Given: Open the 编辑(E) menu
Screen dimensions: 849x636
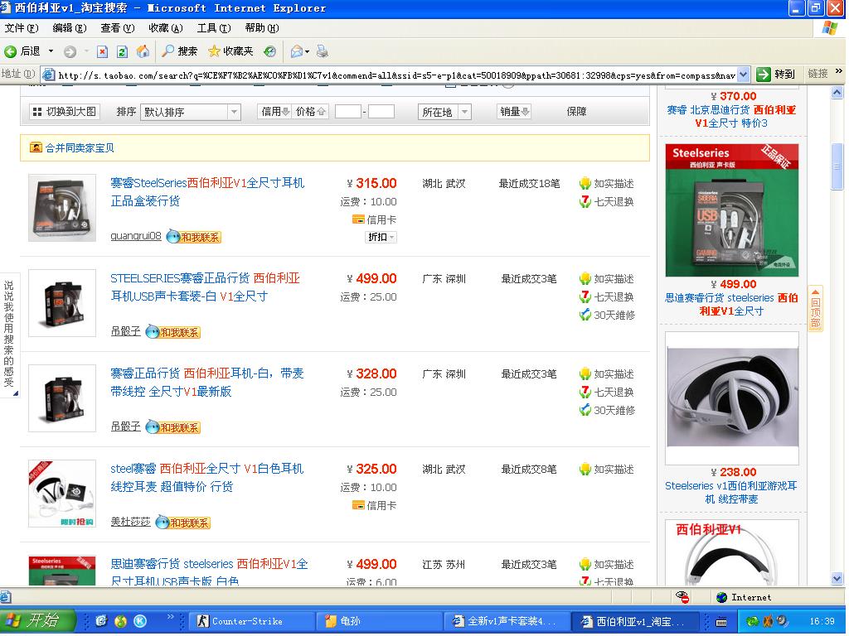Looking at the screenshot, I should click(70, 28).
